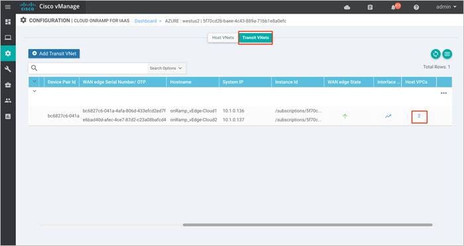This screenshot has width=464, height=246.
Task: Open the table columns menu icon
Action: pos(447,54)
